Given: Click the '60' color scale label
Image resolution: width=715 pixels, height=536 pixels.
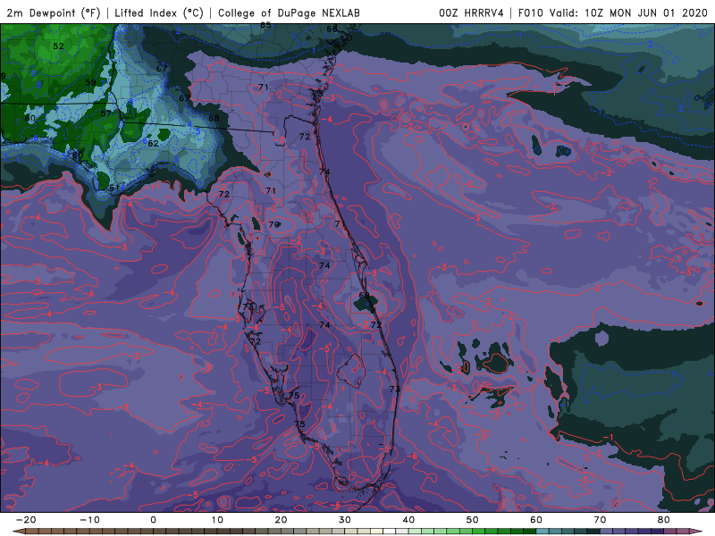Looking at the screenshot, I should pos(536,520).
